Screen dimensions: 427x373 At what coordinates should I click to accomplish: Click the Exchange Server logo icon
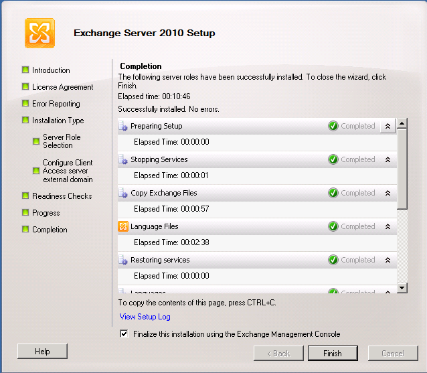[x=39, y=33]
